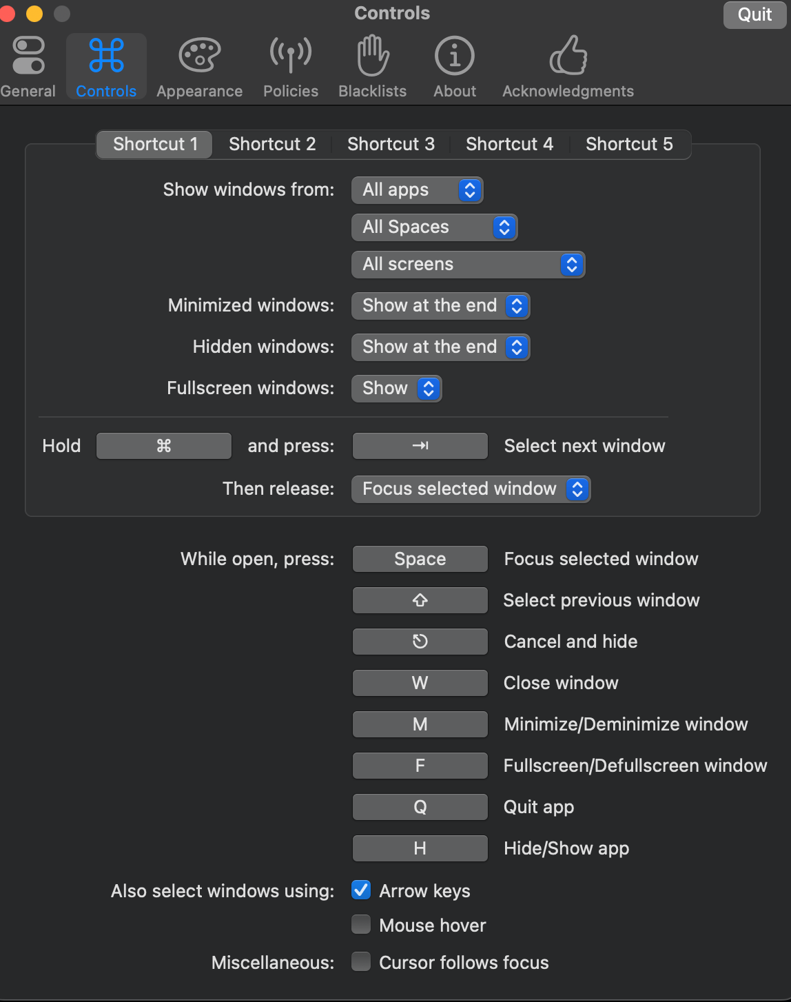Enable Mouse hover window selection
This screenshot has width=791, height=1002.
tap(360, 924)
